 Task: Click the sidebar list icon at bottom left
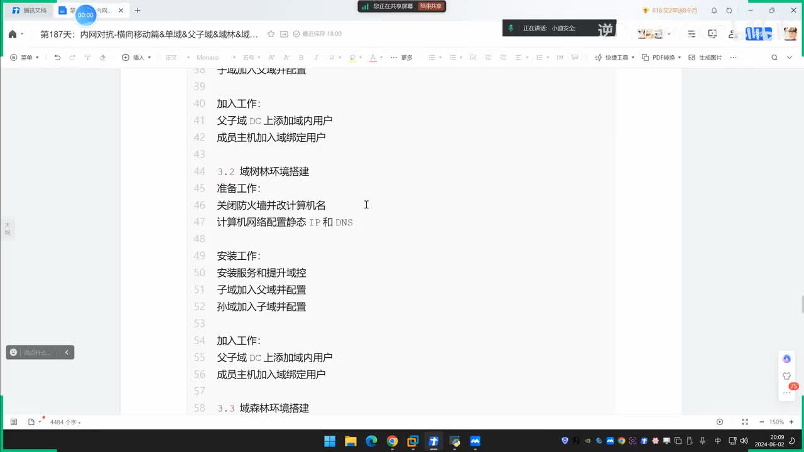[x=14, y=422]
